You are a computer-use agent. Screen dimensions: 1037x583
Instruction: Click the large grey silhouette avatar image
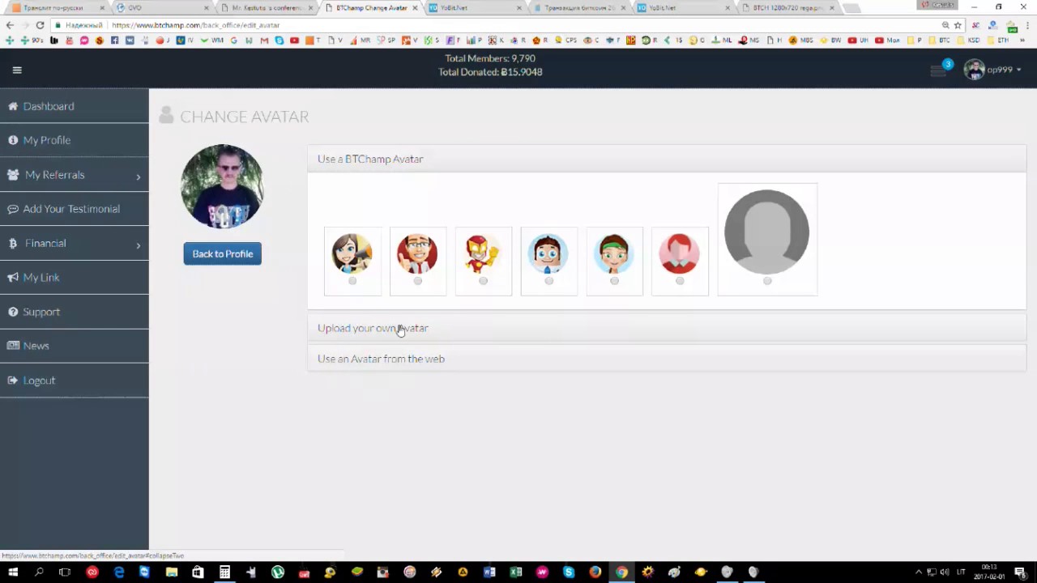(766, 232)
